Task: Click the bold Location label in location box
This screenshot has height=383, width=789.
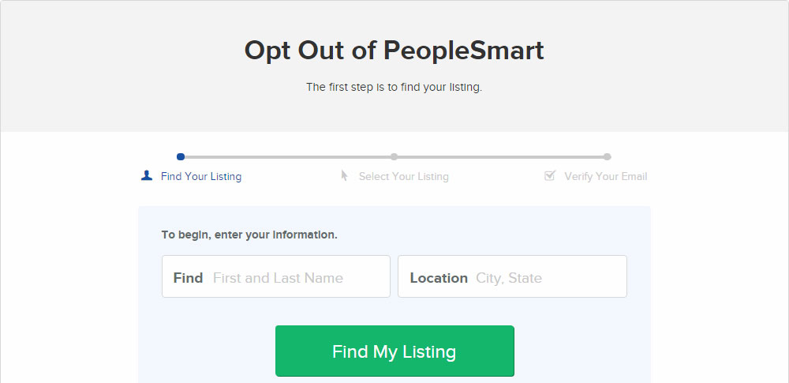Action: [439, 278]
